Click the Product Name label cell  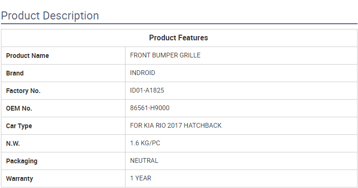point(63,56)
